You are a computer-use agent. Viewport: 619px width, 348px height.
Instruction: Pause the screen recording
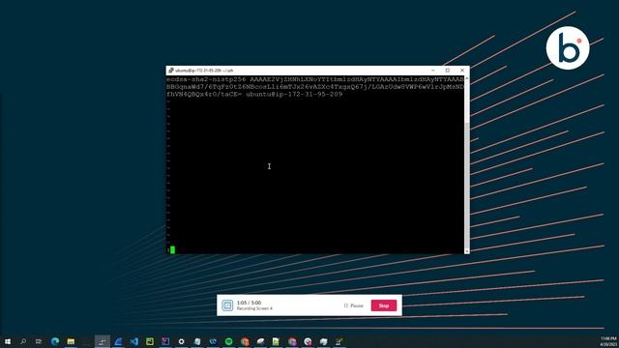[x=354, y=305]
